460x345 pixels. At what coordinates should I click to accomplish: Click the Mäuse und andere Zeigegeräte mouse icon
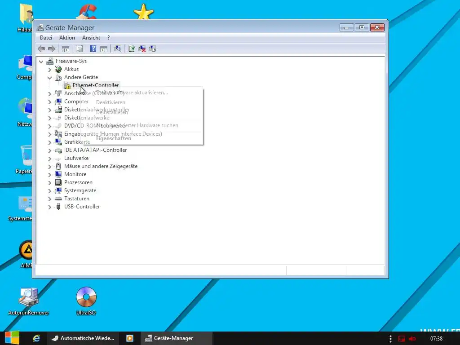pyautogui.click(x=58, y=166)
